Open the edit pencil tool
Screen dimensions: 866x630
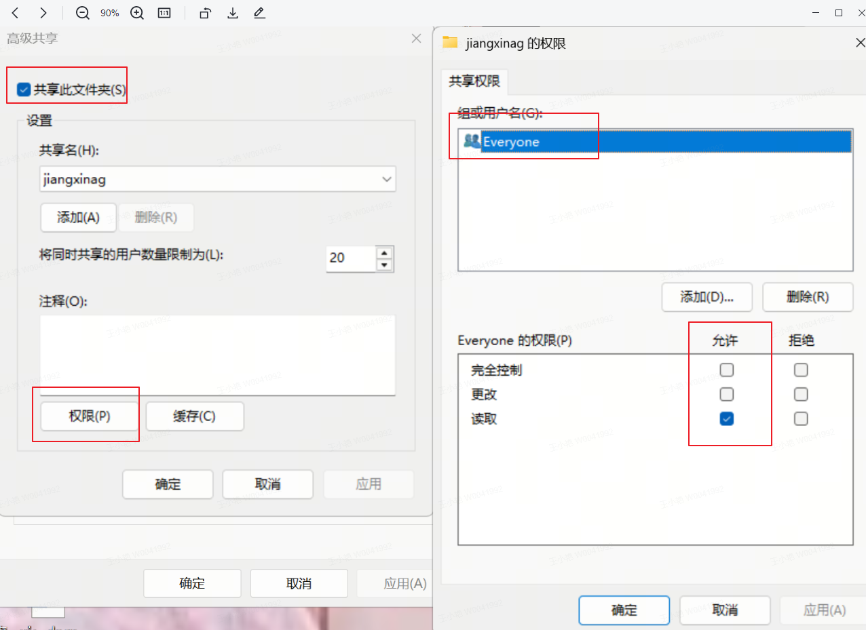(x=259, y=13)
